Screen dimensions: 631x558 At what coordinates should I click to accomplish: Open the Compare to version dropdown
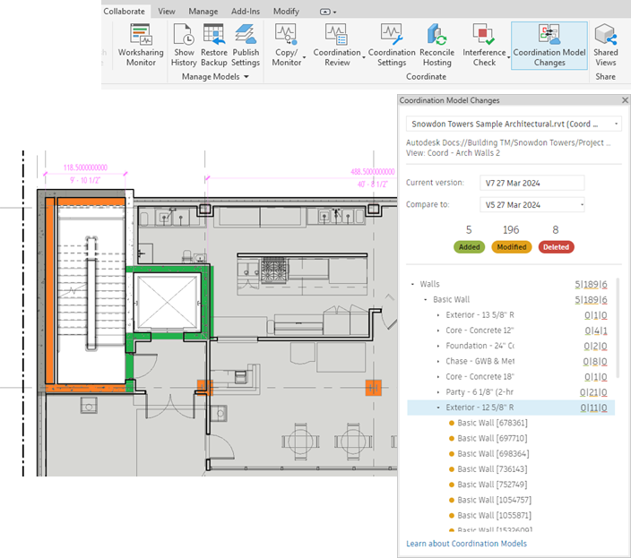(x=532, y=204)
